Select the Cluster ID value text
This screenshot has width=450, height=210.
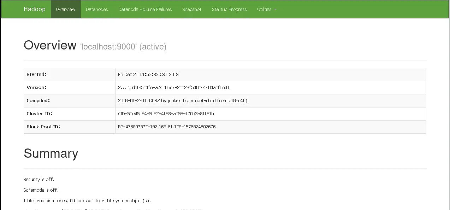pos(166,114)
